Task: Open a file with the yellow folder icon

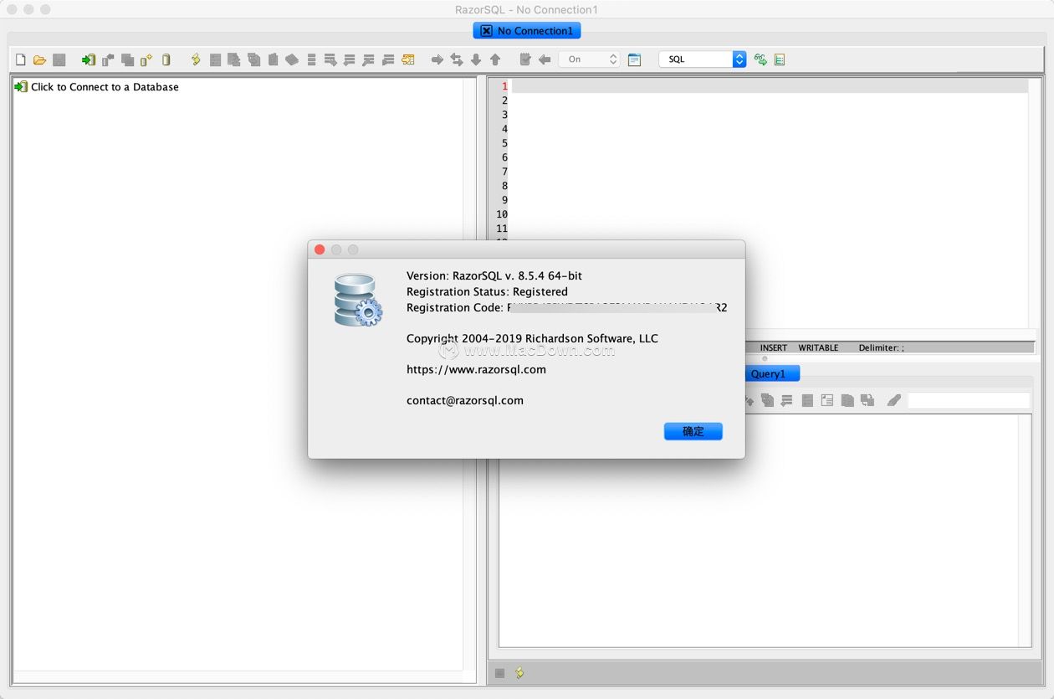Action: pos(39,59)
